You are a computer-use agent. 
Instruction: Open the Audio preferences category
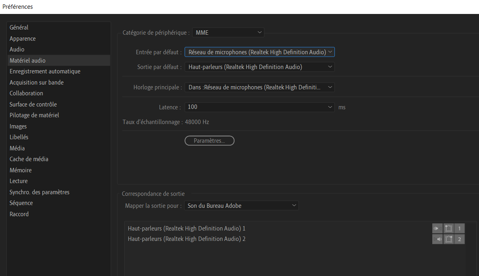tap(17, 49)
